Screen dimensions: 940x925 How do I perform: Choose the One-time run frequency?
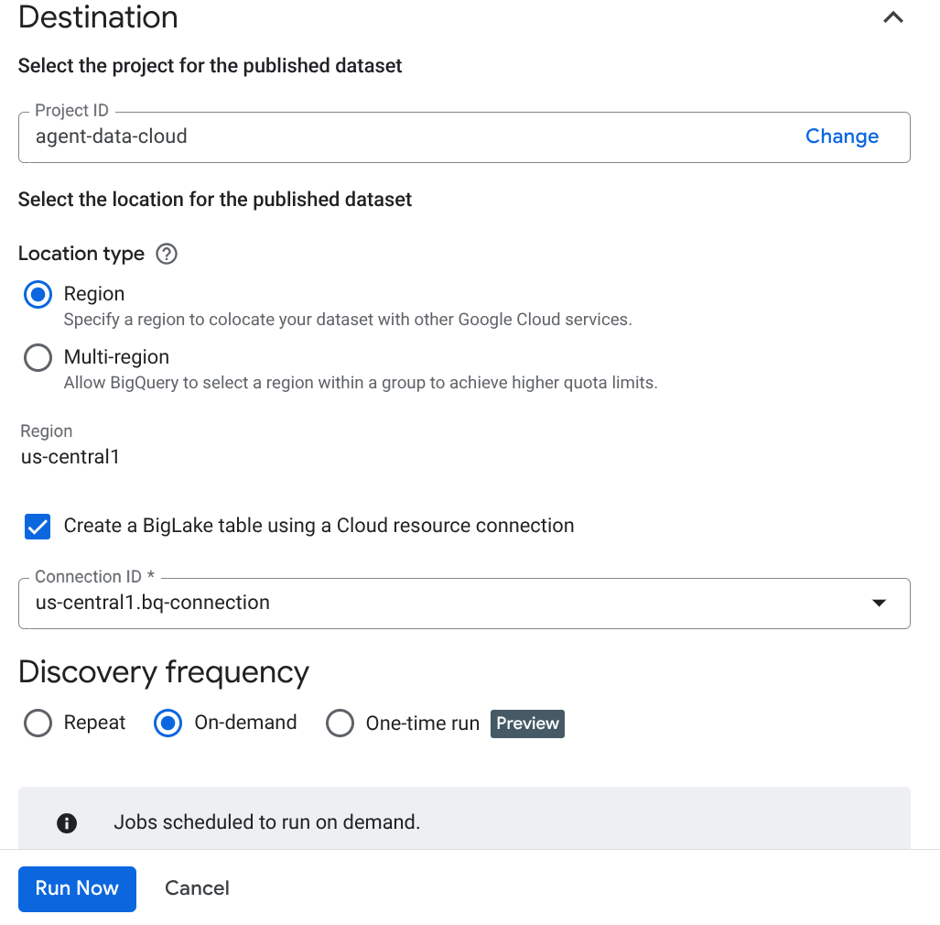point(340,723)
